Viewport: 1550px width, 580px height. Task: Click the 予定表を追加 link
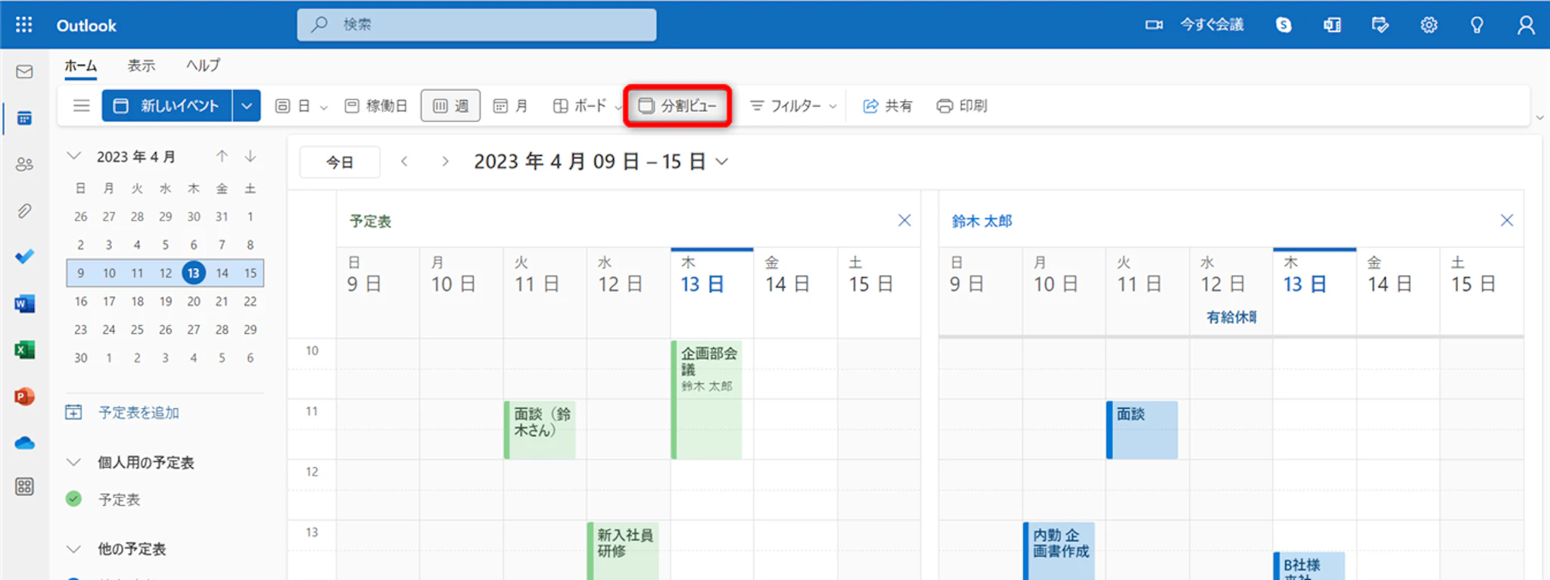[x=139, y=413]
